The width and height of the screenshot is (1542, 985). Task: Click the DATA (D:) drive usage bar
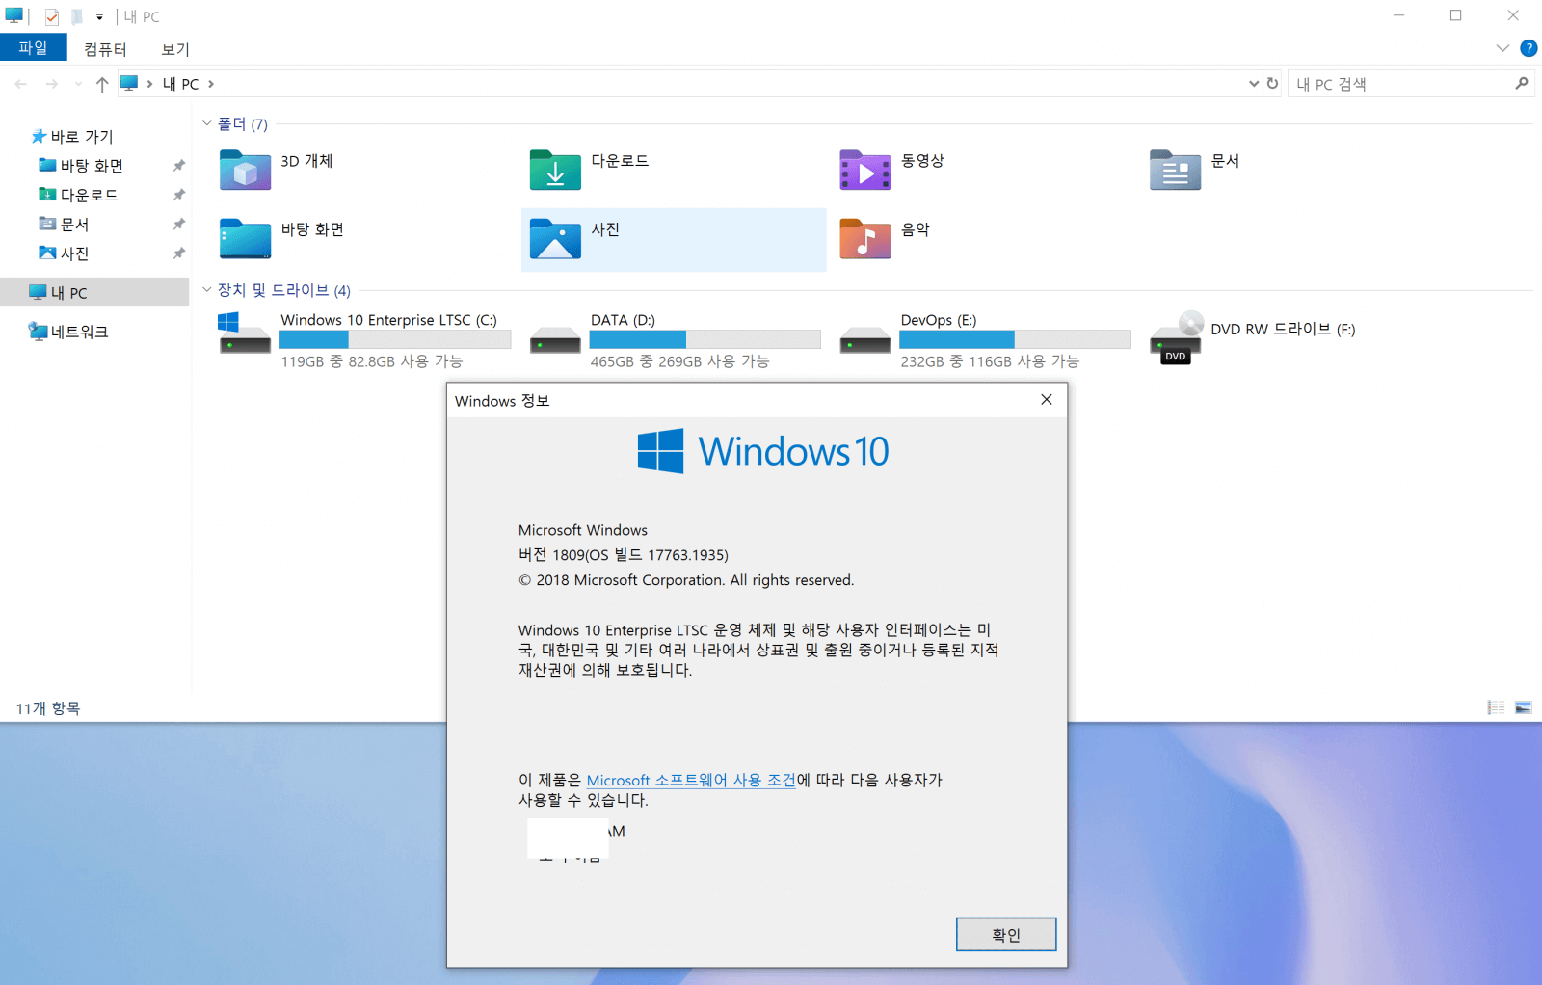point(705,339)
